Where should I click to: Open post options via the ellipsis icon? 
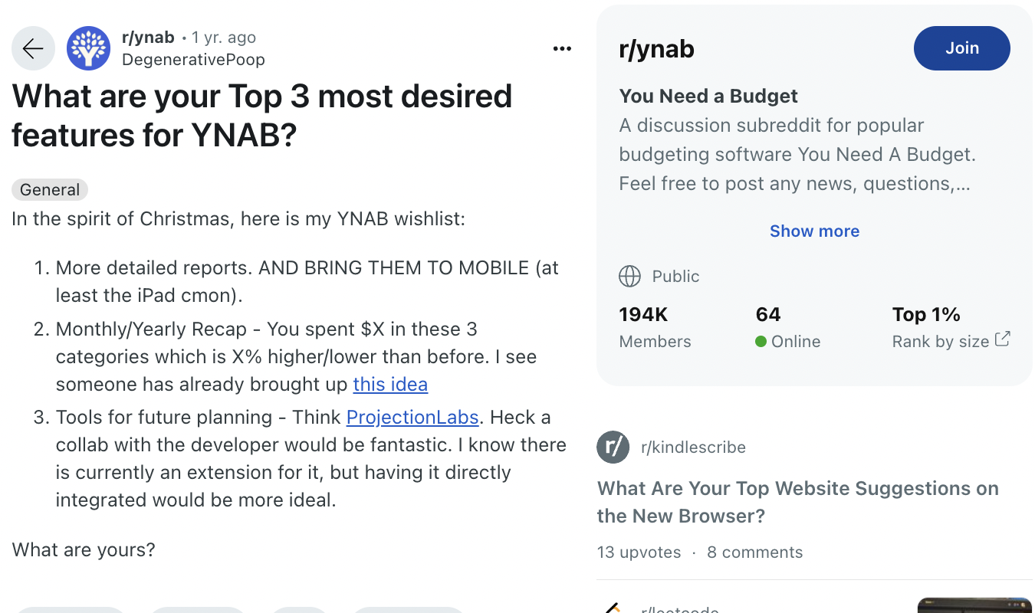pyautogui.click(x=562, y=48)
